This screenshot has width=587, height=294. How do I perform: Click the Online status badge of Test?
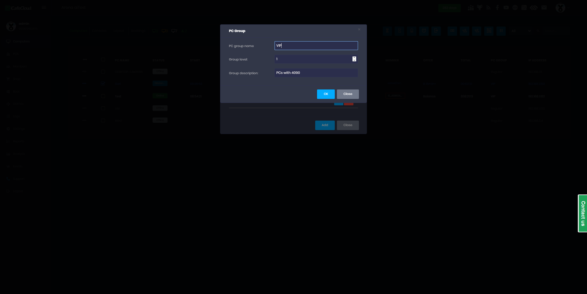coord(160,96)
